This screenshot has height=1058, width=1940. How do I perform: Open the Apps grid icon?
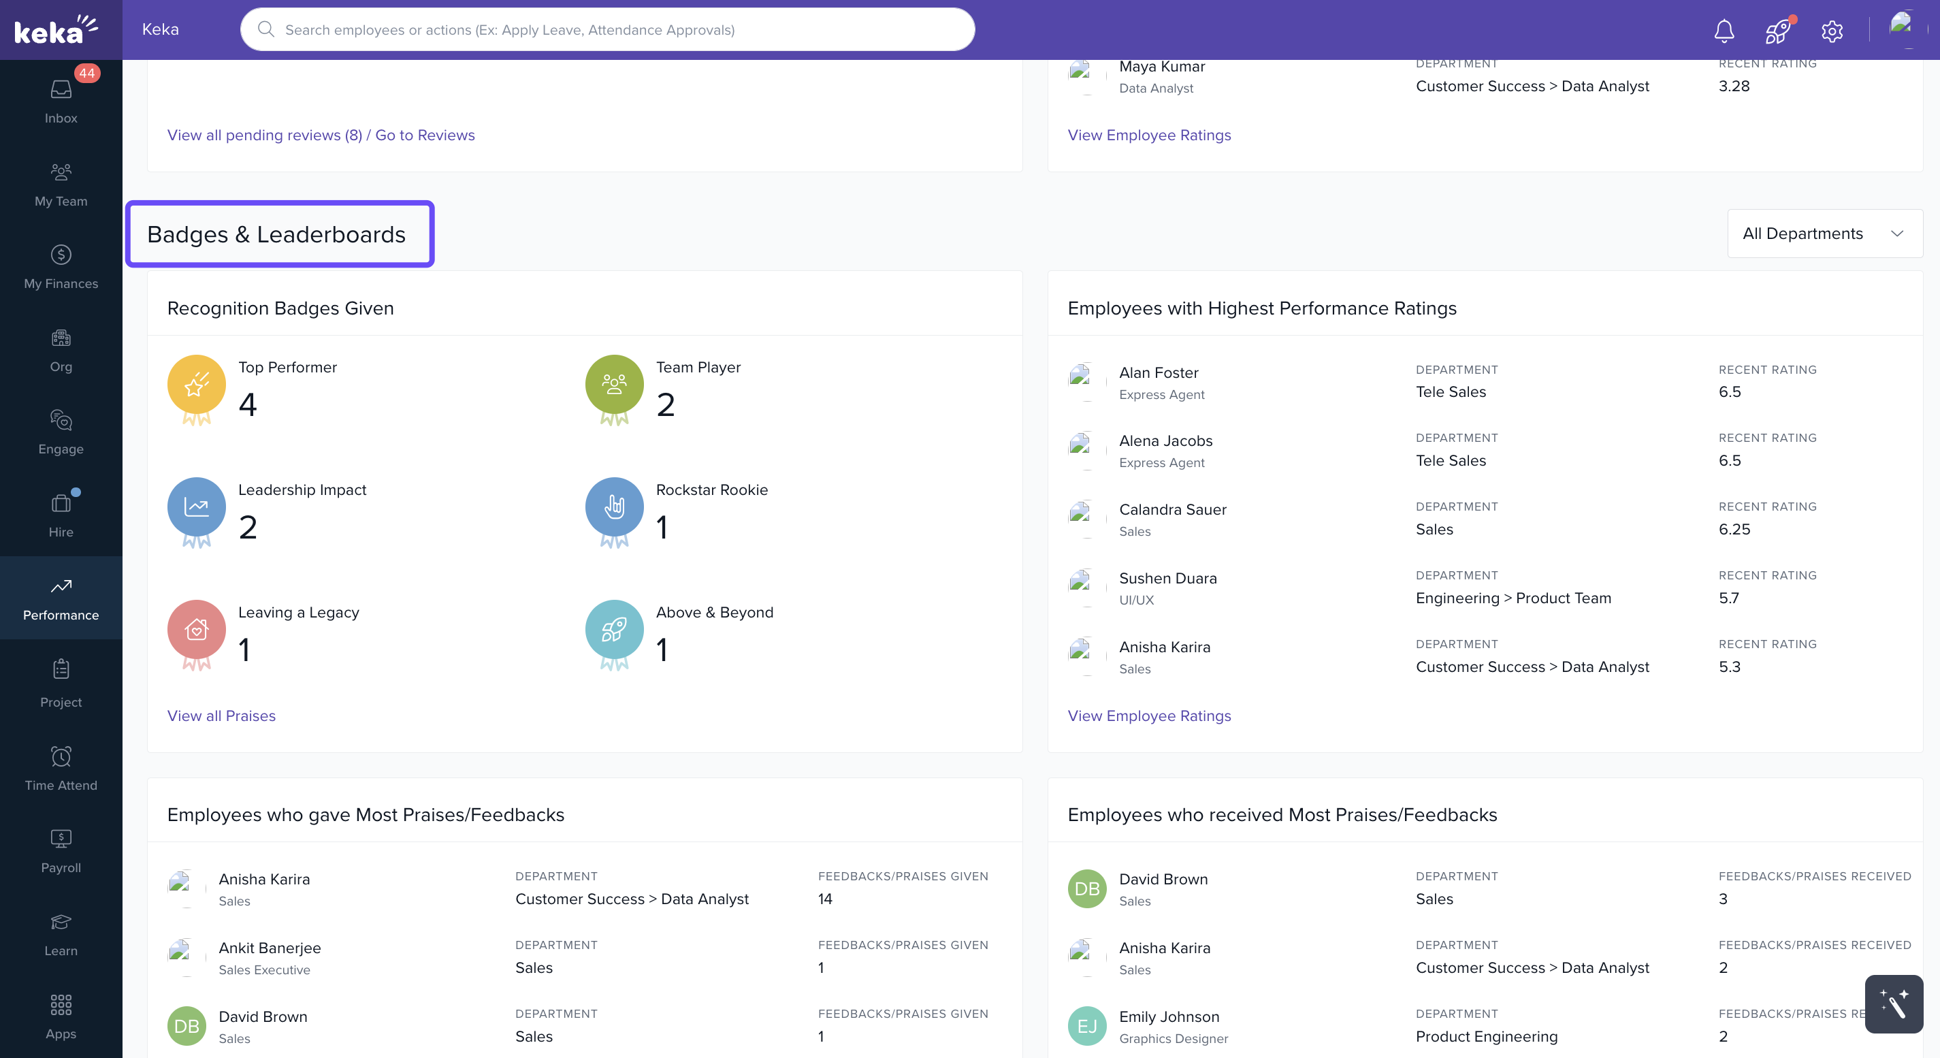(x=61, y=1004)
